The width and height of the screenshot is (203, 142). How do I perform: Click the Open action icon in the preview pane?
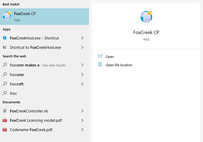(100, 56)
